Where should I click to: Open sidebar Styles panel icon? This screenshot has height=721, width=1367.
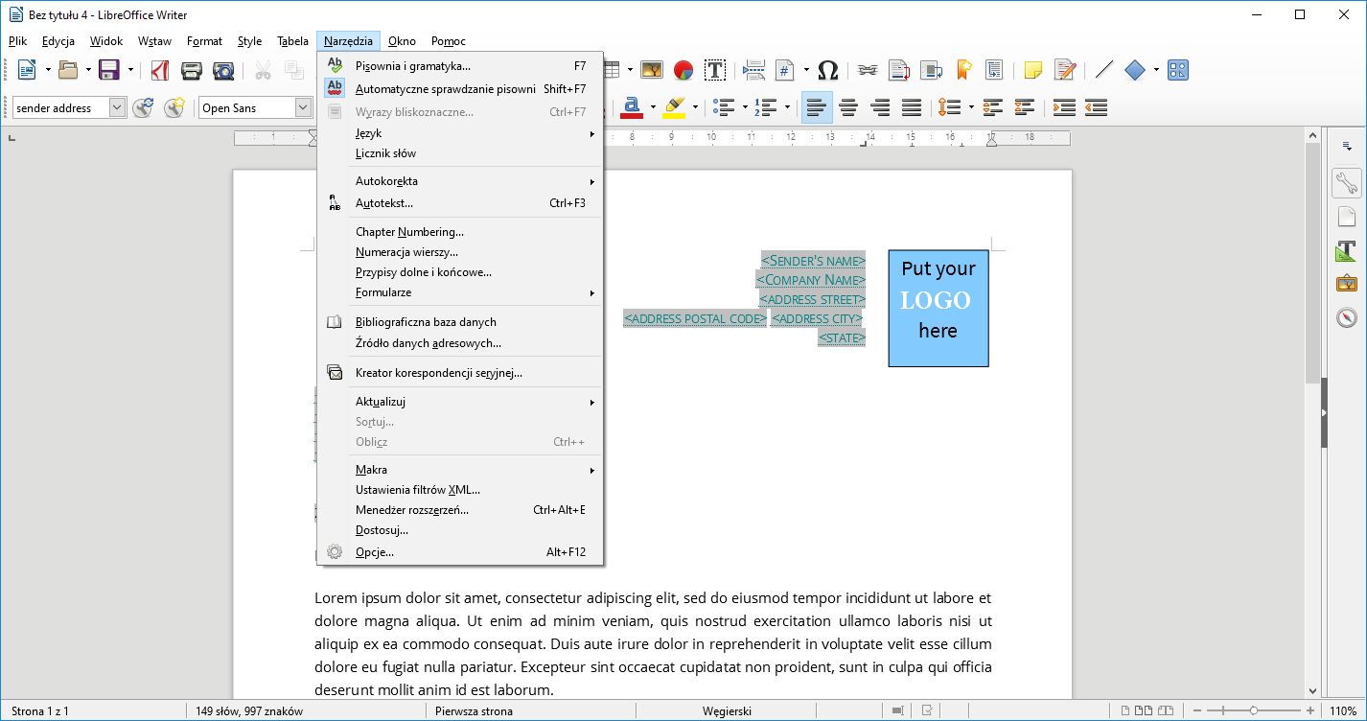click(x=1347, y=250)
